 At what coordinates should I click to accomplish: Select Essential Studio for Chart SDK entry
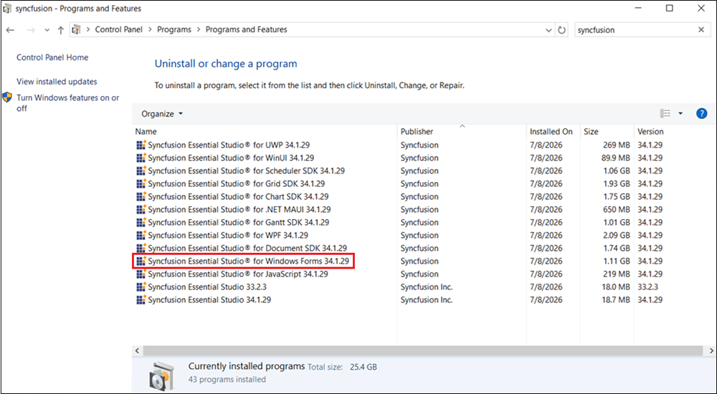tap(238, 196)
